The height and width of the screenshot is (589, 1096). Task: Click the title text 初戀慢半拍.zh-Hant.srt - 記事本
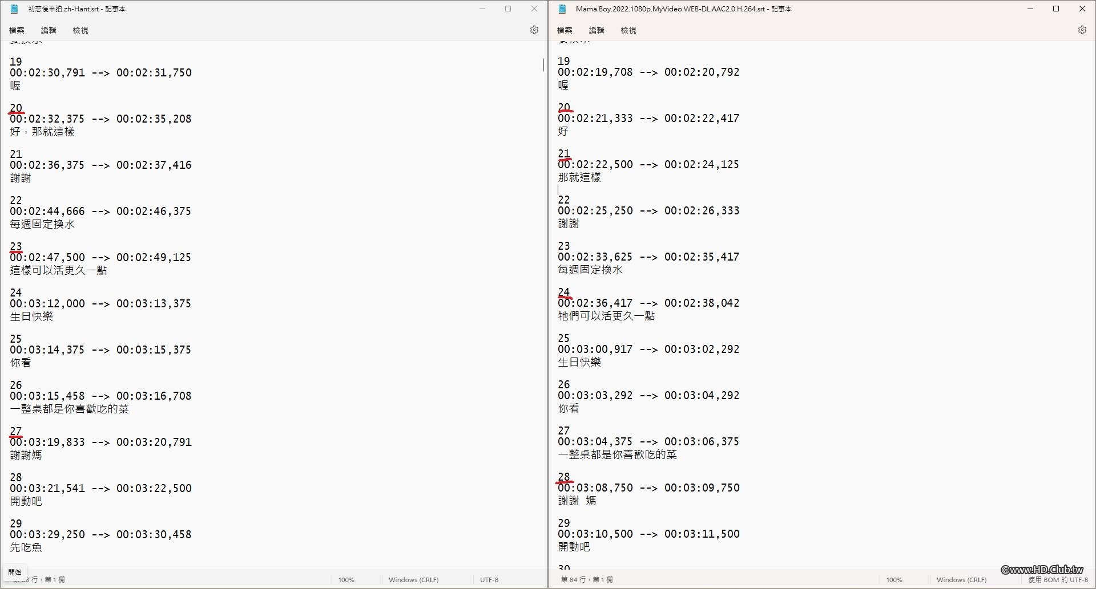[76, 9]
